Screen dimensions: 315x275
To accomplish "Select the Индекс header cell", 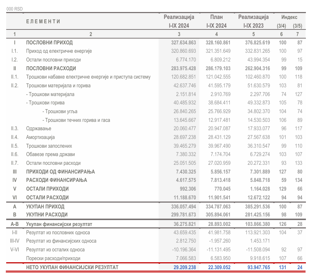I will [x=290, y=16].
